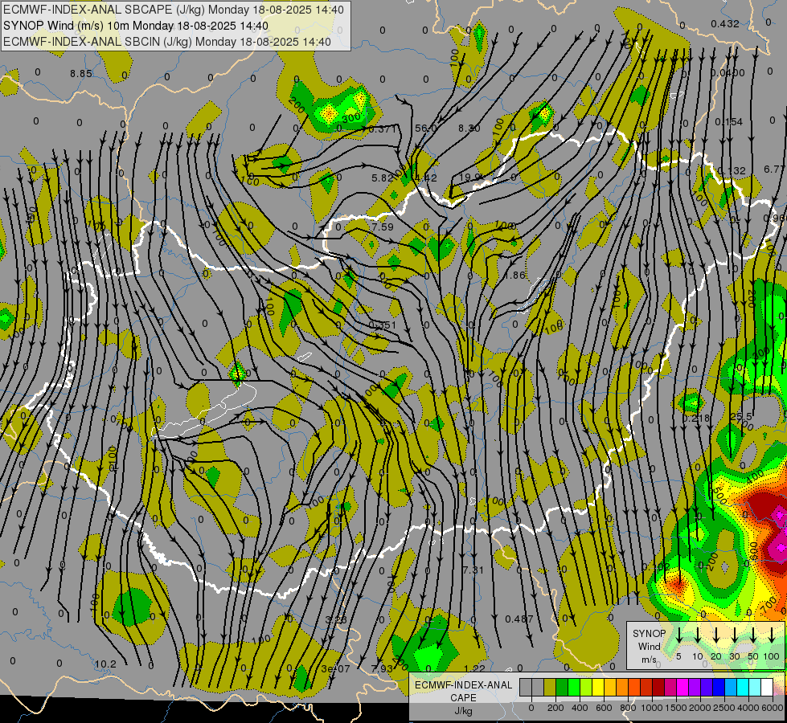
Task: Click the 10 m/s wind arrow in legend
Action: click(x=698, y=635)
